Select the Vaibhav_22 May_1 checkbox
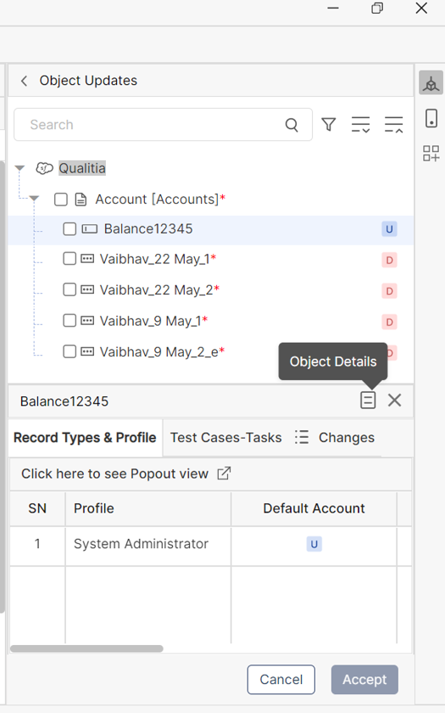This screenshot has width=445, height=713. click(x=70, y=259)
